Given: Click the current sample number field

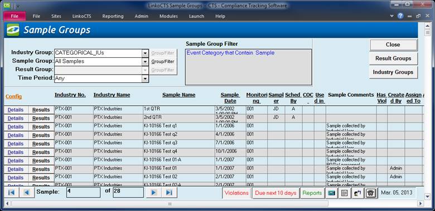Looking at the screenshot, I should coord(83,193).
